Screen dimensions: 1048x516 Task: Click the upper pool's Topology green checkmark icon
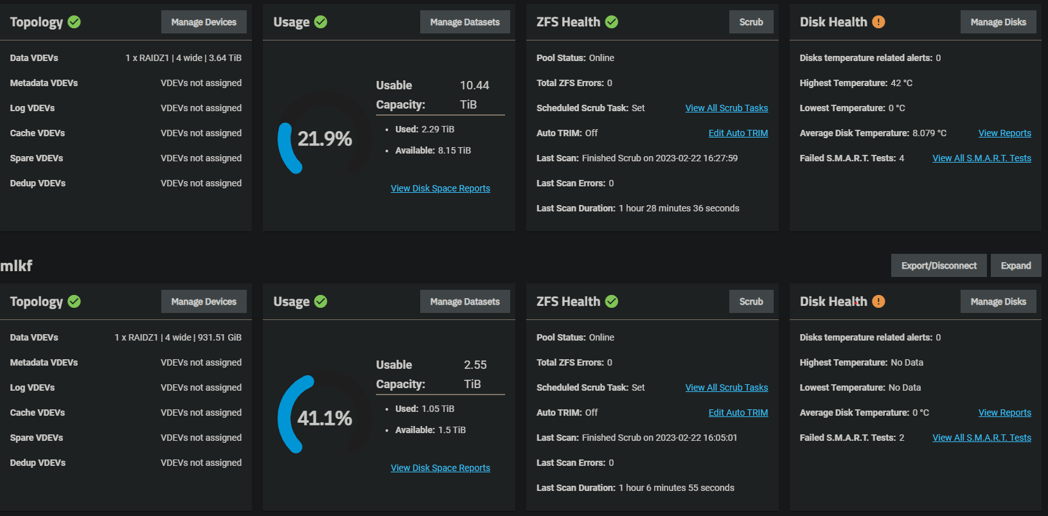pos(75,22)
